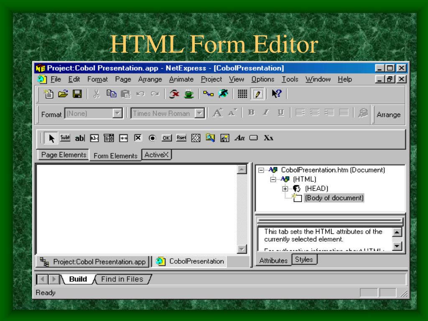
Task: Select the pointer arrow tool
Action: [51, 138]
